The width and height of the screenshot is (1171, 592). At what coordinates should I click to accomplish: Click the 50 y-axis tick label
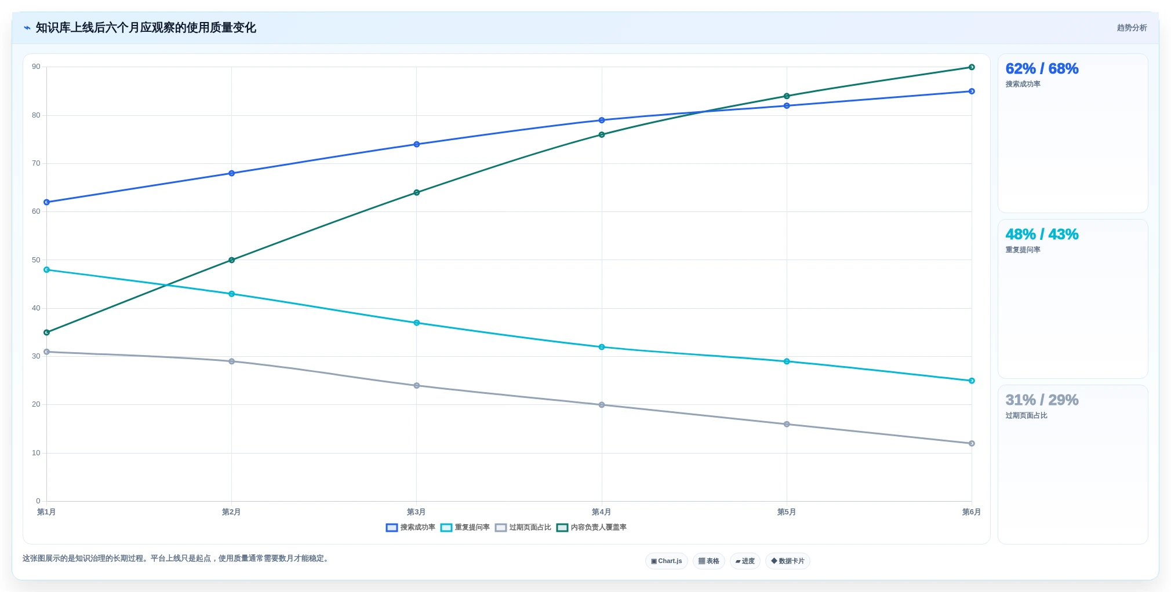pyautogui.click(x=36, y=260)
